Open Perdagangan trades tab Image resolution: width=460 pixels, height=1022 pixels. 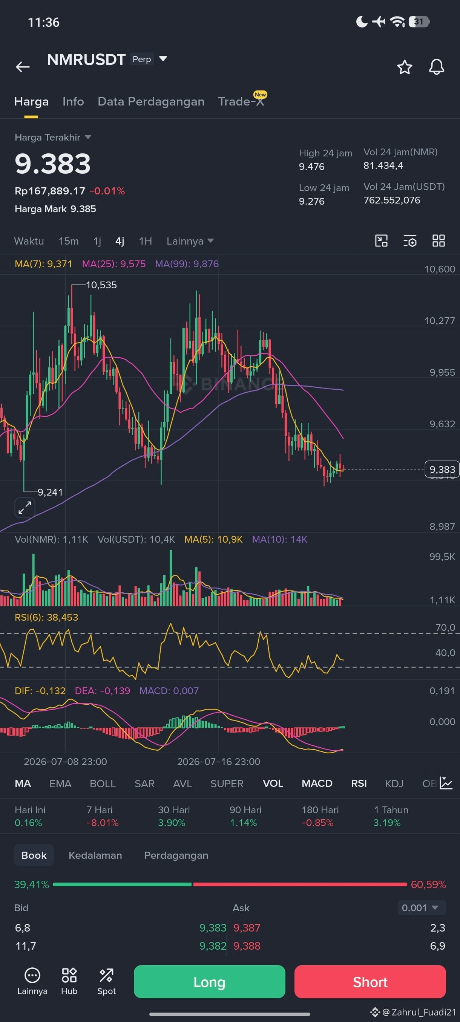click(x=176, y=855)
